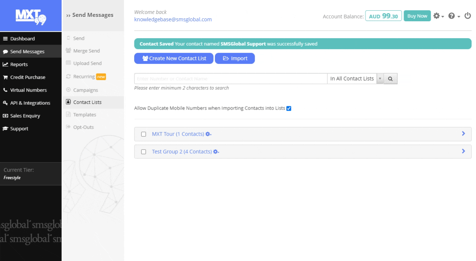Expand Test Group 2 row chevron
Image resolution: width=476 pixels, height=261 pixels.
click(463, 151)
